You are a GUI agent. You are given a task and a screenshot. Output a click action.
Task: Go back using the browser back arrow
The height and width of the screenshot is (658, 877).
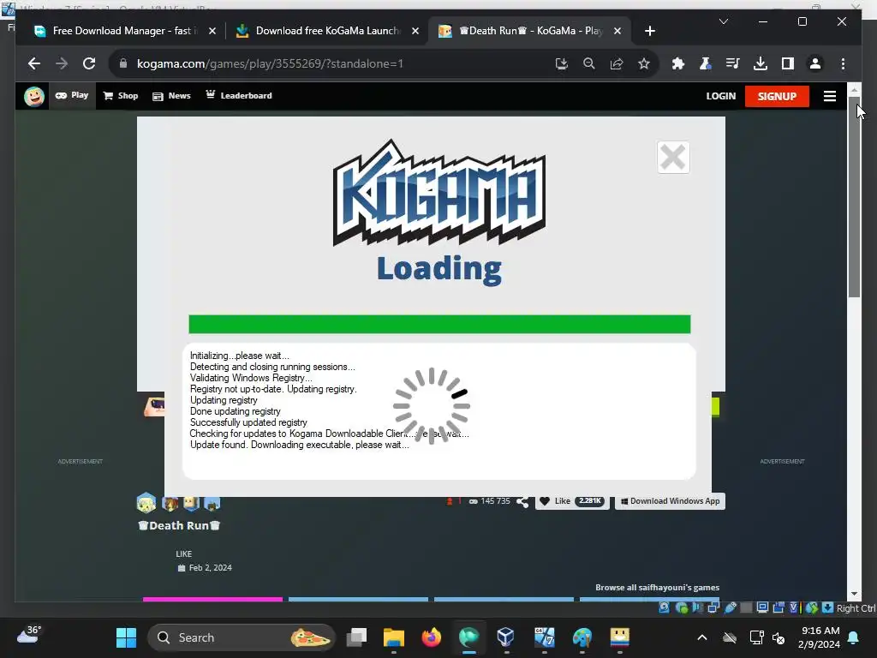tap(34, 63)
